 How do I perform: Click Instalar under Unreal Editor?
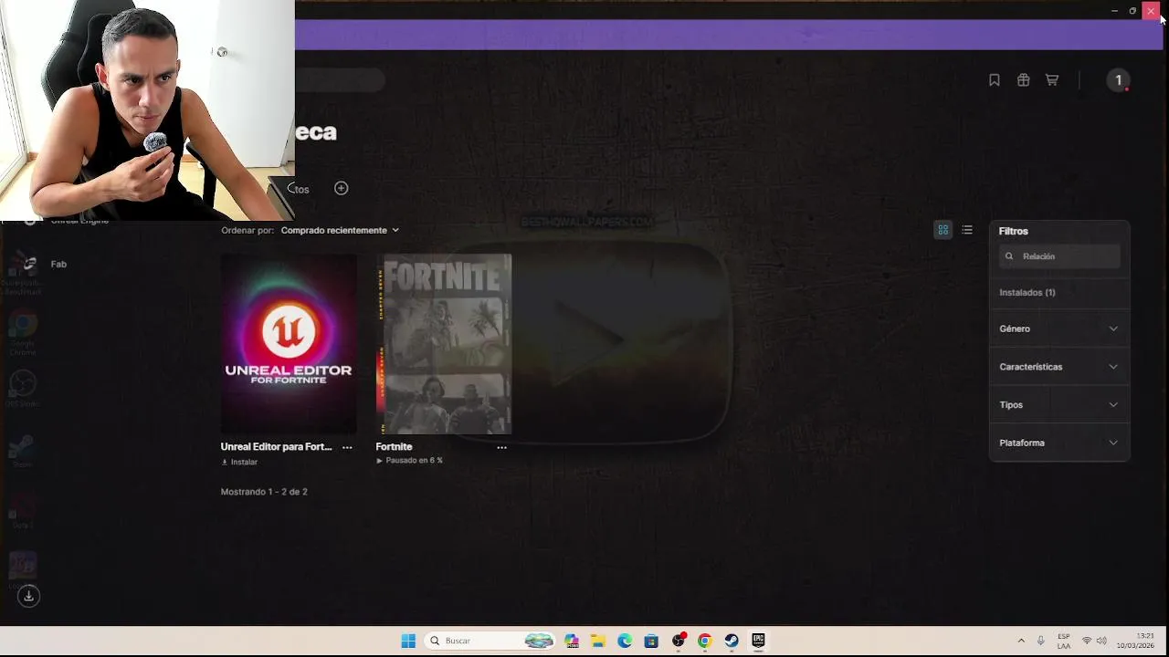coord(239,462)
